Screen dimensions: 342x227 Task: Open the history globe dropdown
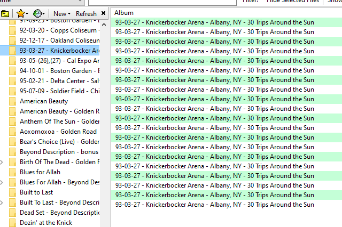click(x=39, y=14)
